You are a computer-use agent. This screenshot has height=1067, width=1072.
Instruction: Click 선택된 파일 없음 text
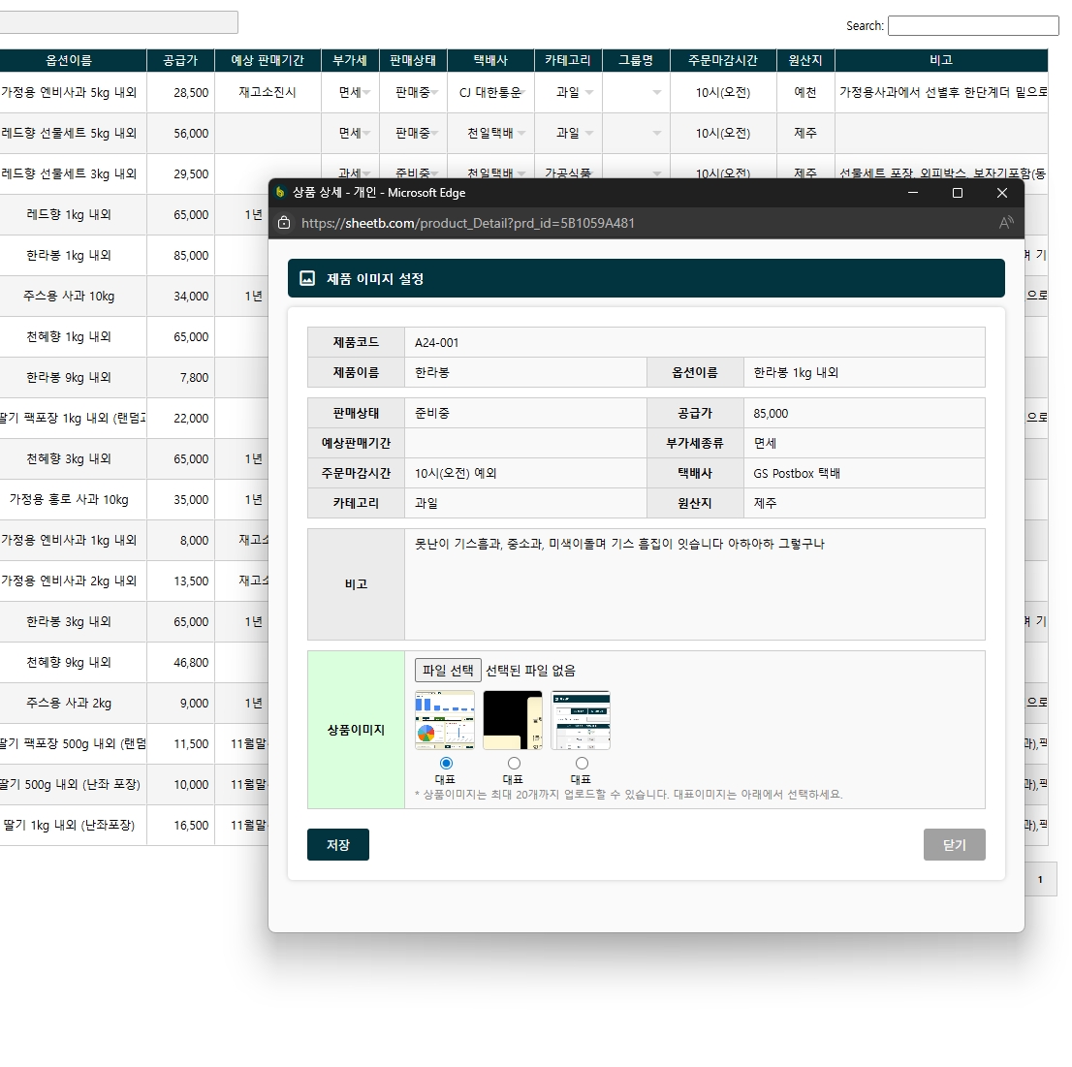530,671
